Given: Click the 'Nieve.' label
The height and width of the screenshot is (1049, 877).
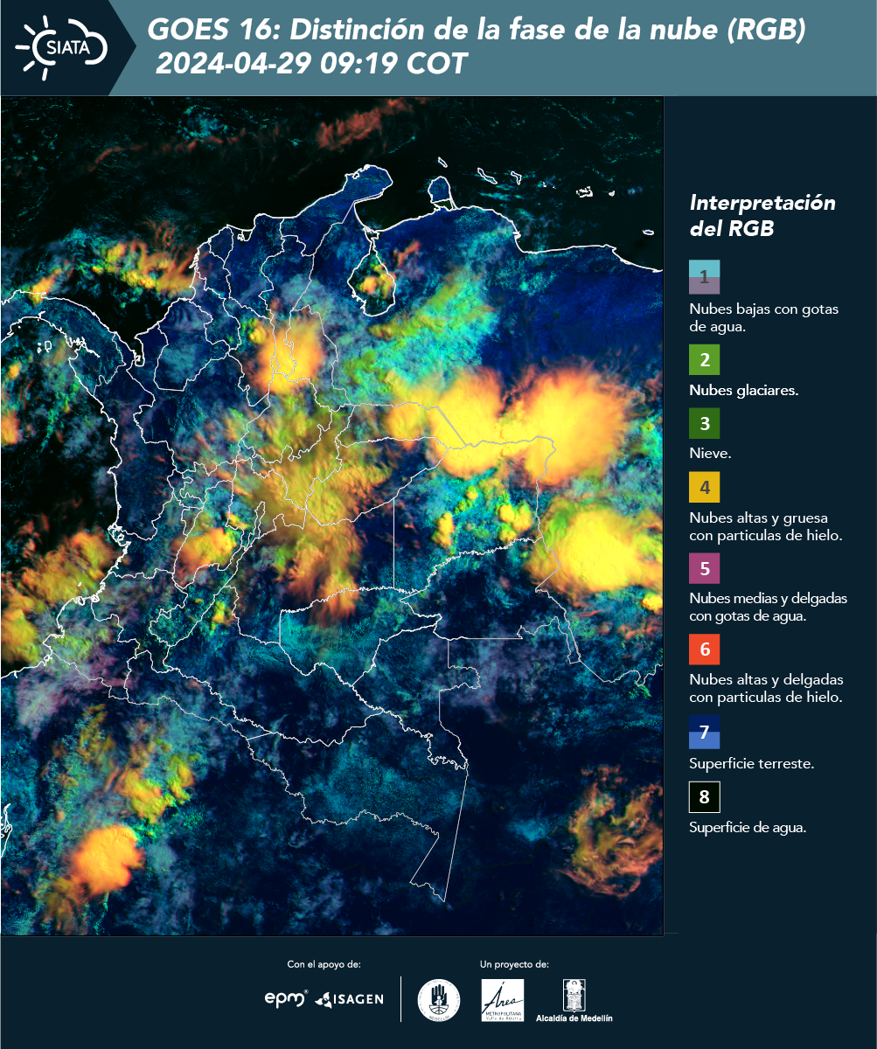Looking at the screenshot, I should pyautogui.click(x=710, y=455).
